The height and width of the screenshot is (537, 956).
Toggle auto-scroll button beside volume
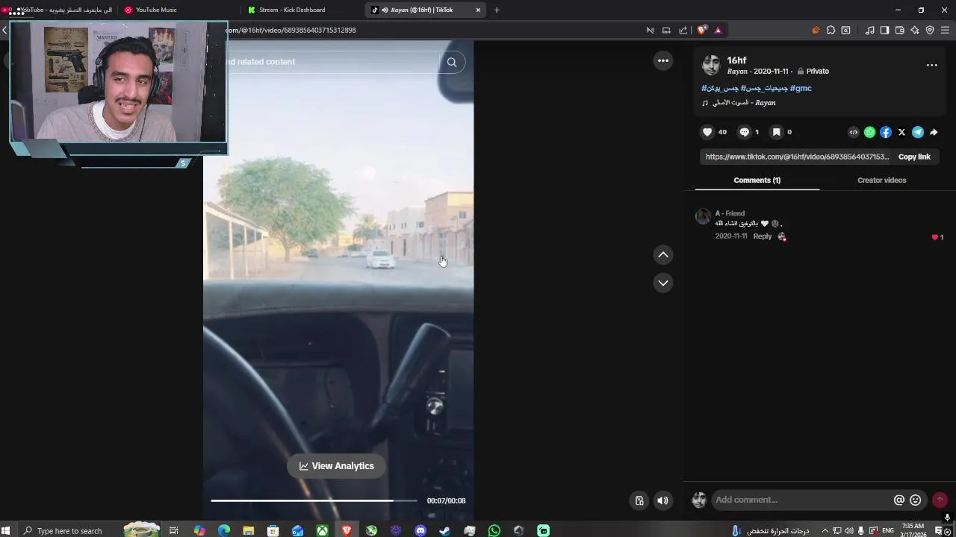(x=639, y=500)
